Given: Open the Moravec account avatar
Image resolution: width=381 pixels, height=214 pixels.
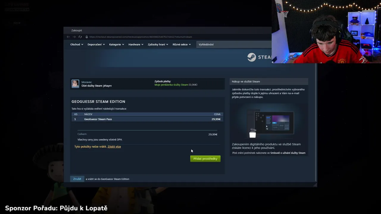Looking at the screenshot, I should click(75, 84).
